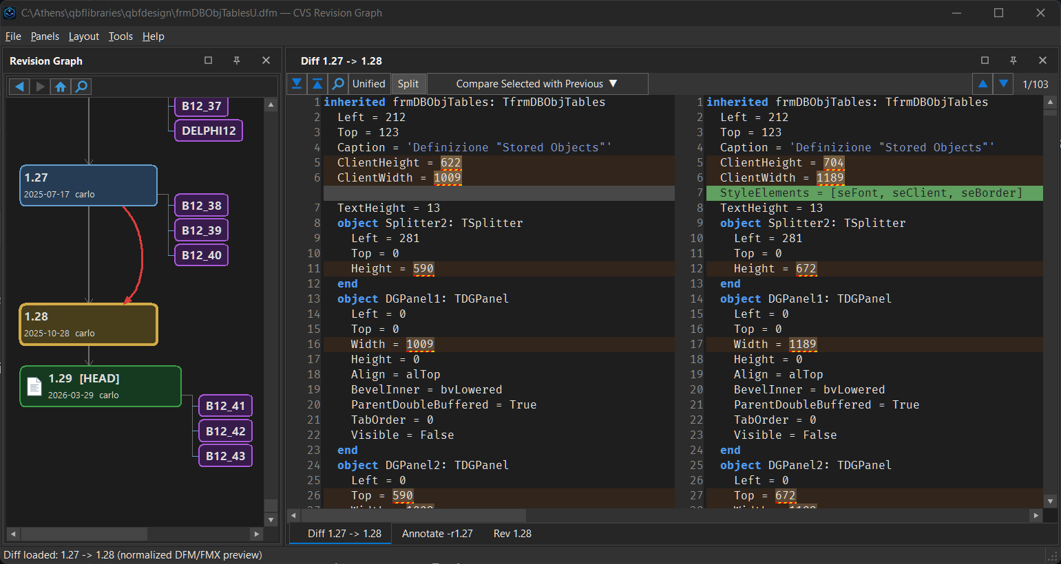Open find in Diff panel toolbar
The height and width of the screenshot is (564, 1061).
click(338, 84)
